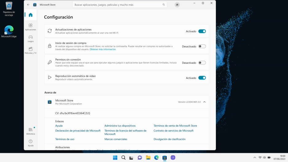Viewport: 288px width, 162px height.
Task: Open Películas y TV in the sidebar
Action: pyautogui.click(x=30, y=50)
